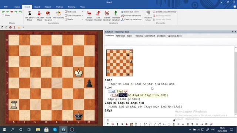Click the Set Mark button
The image size is (237, 133).
click(71, 12)
